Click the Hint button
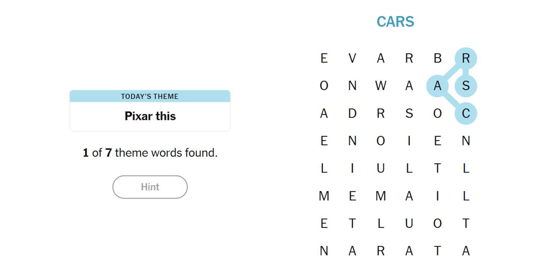 (150, 187)
